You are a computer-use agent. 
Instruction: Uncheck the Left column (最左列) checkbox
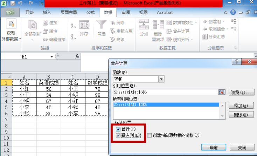click(x=118, y=135)
